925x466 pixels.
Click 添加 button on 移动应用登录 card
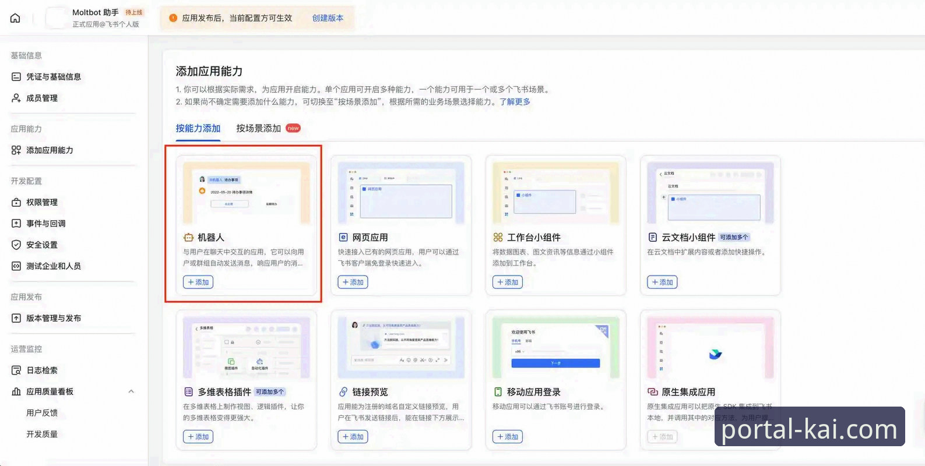coord(507,436)
